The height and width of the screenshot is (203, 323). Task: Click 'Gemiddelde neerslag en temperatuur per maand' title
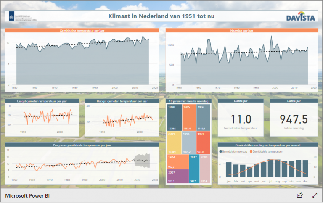(x=267, y=145)
